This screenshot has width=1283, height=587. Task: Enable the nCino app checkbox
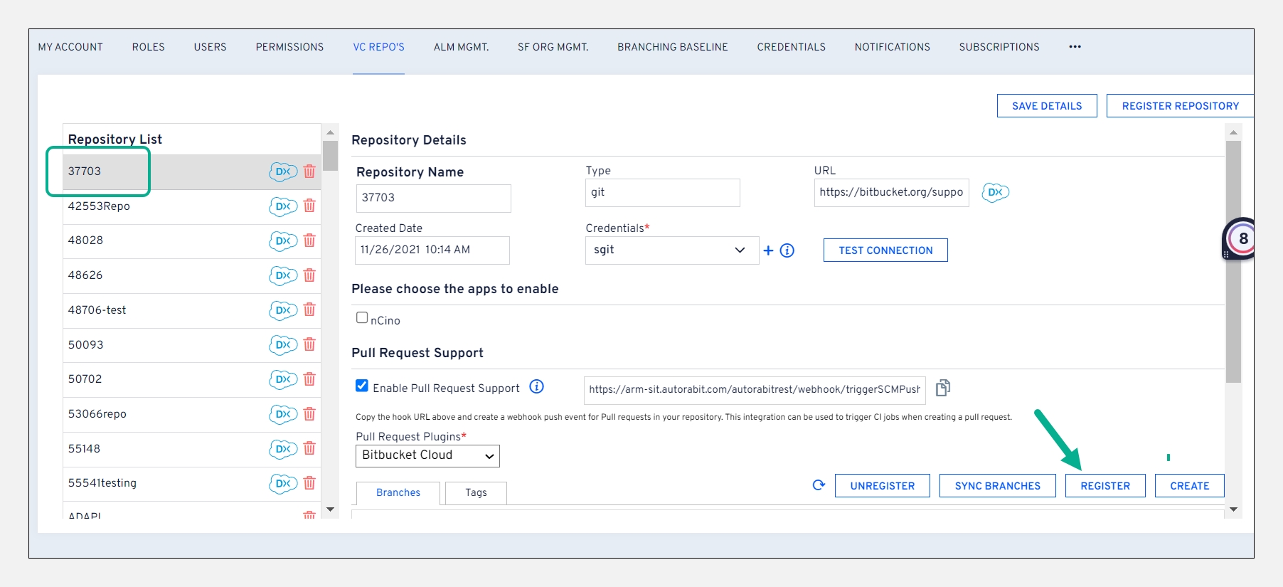[362, 318]
